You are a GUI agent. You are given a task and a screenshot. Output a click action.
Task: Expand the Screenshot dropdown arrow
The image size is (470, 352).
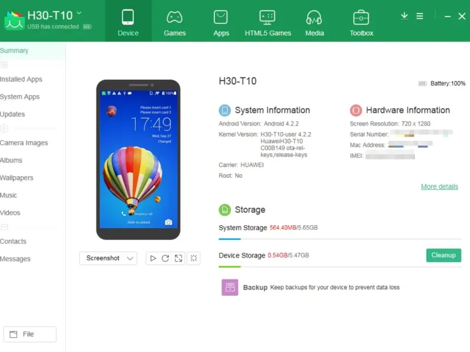(x=130, y=258)
